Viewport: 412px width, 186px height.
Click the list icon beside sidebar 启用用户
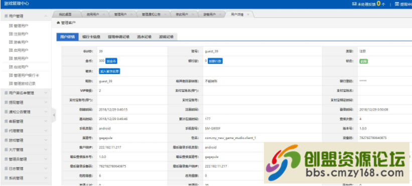click(x=11, y=50)
